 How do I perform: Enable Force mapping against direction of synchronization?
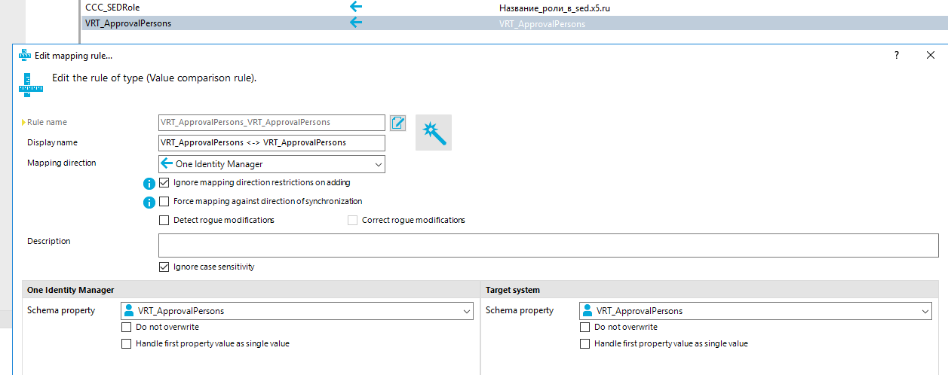[164, 202]
